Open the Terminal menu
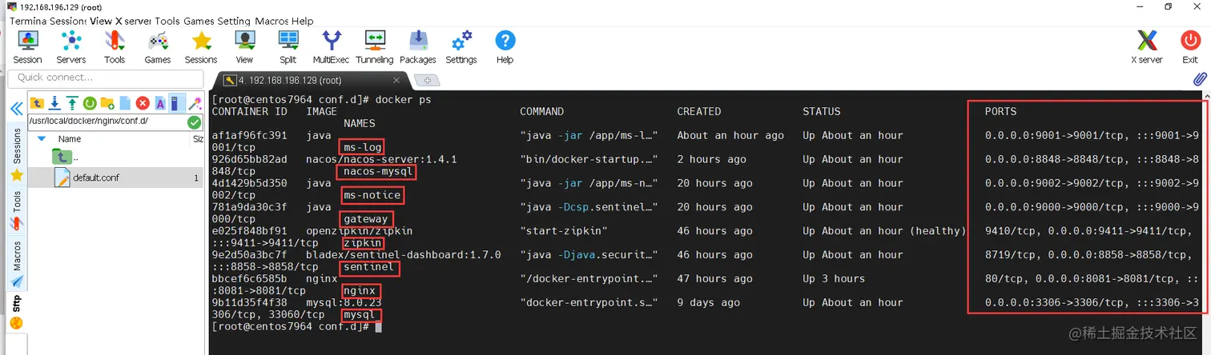This screenshot has height=355, width=1211. (x=28, y=21)
